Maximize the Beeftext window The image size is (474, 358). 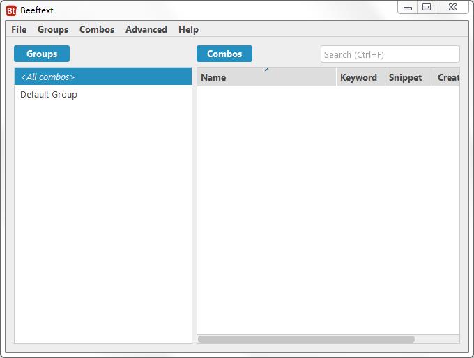coord(427,7)
